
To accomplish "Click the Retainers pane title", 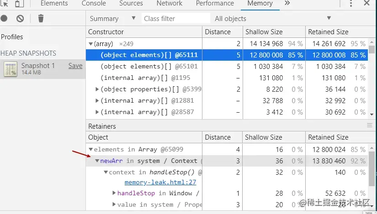I will (102, 126).
